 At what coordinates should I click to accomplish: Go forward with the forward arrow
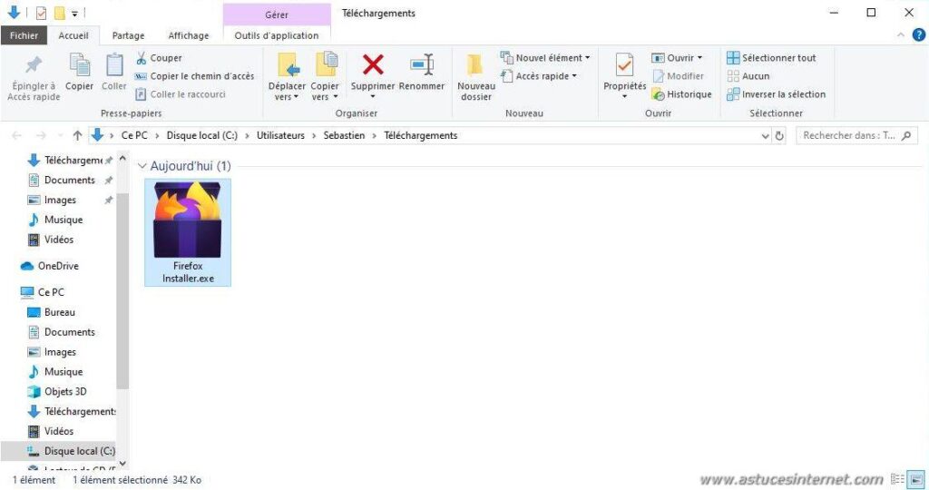click(x=41, y=136)
